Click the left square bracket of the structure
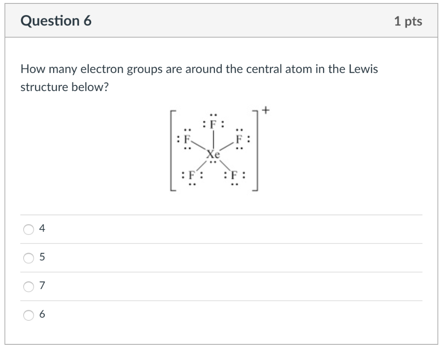Viewport: 442px width, 350px height. (x=171, y=151)
